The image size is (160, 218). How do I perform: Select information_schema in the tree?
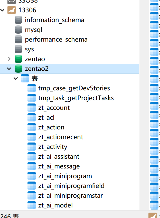click(54, 20)
